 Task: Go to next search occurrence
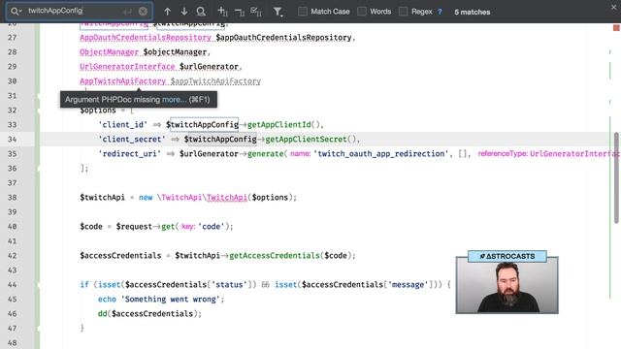[184, 12]
